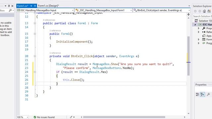Click the Properties wrench icon in Solution Explorer
Viewport: 212px width, 119px height.
click(204, 28)
